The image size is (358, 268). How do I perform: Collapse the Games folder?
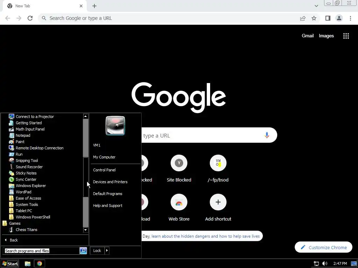tap(12, 223)
